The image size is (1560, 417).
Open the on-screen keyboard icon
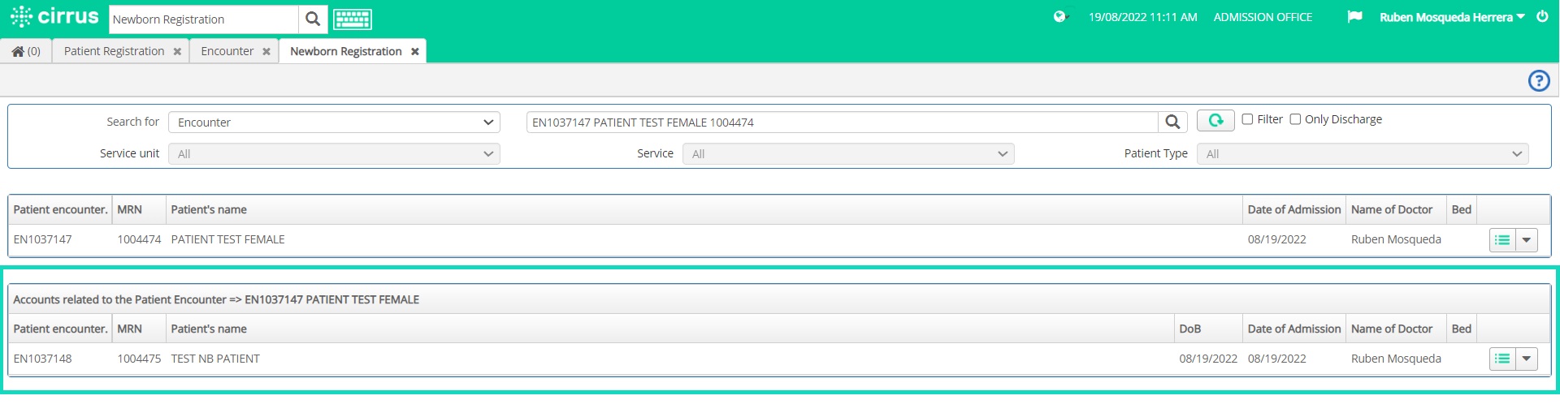point(353,19)
